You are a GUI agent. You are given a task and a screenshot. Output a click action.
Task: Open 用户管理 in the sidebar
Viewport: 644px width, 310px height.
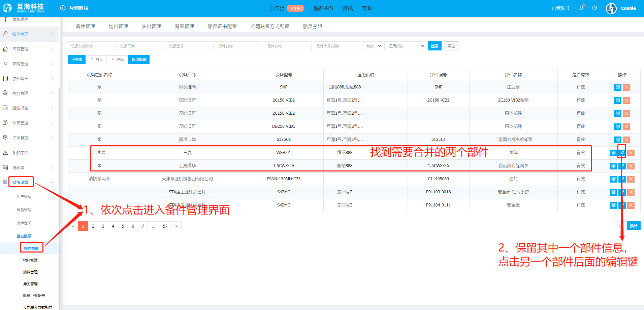pos(24,197)
